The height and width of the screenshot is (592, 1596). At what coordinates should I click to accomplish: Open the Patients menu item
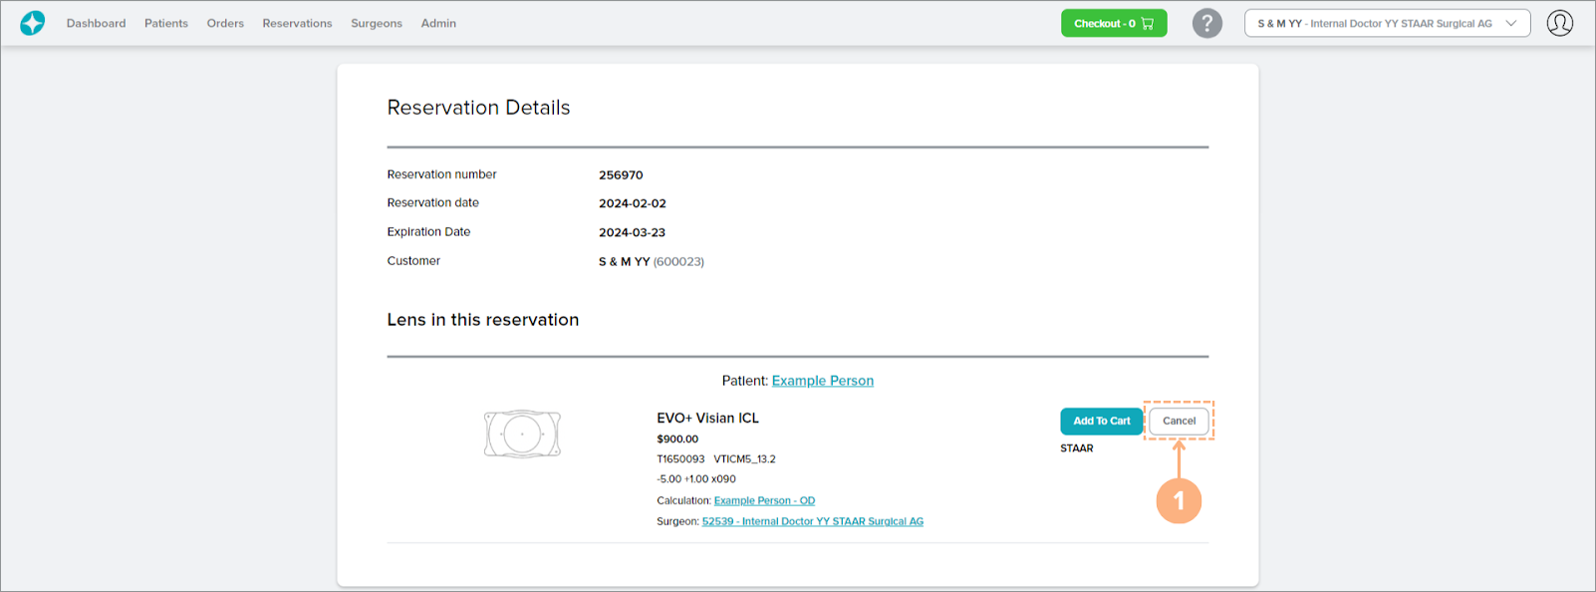166,23
